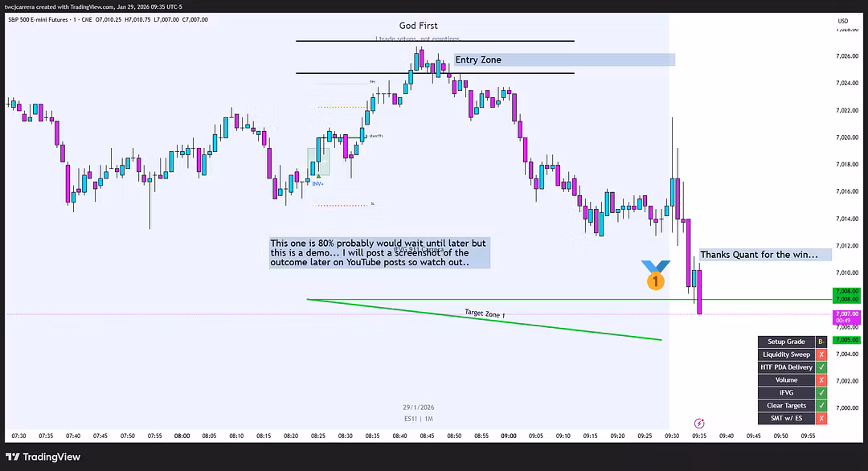This screenshot has width=868, height=471.
Task: Select the Volume table label
Action: point(786,379)
